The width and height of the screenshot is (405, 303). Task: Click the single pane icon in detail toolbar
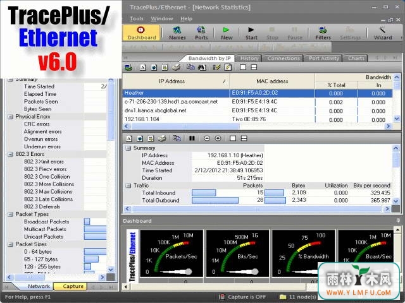(x=233, y=138)
